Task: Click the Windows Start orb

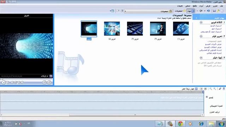Action: pos(221,124)
